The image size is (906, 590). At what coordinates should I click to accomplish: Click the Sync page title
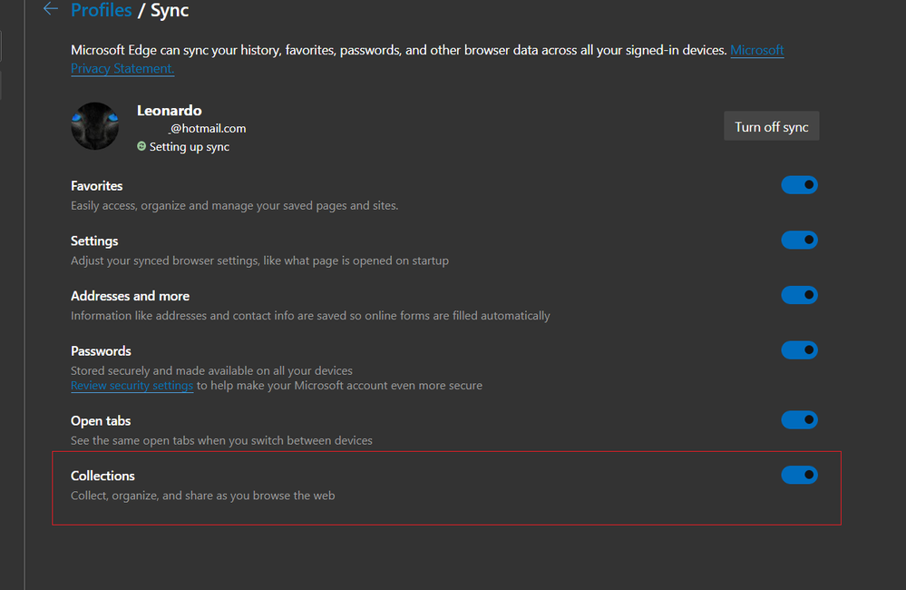pos(170,10)
